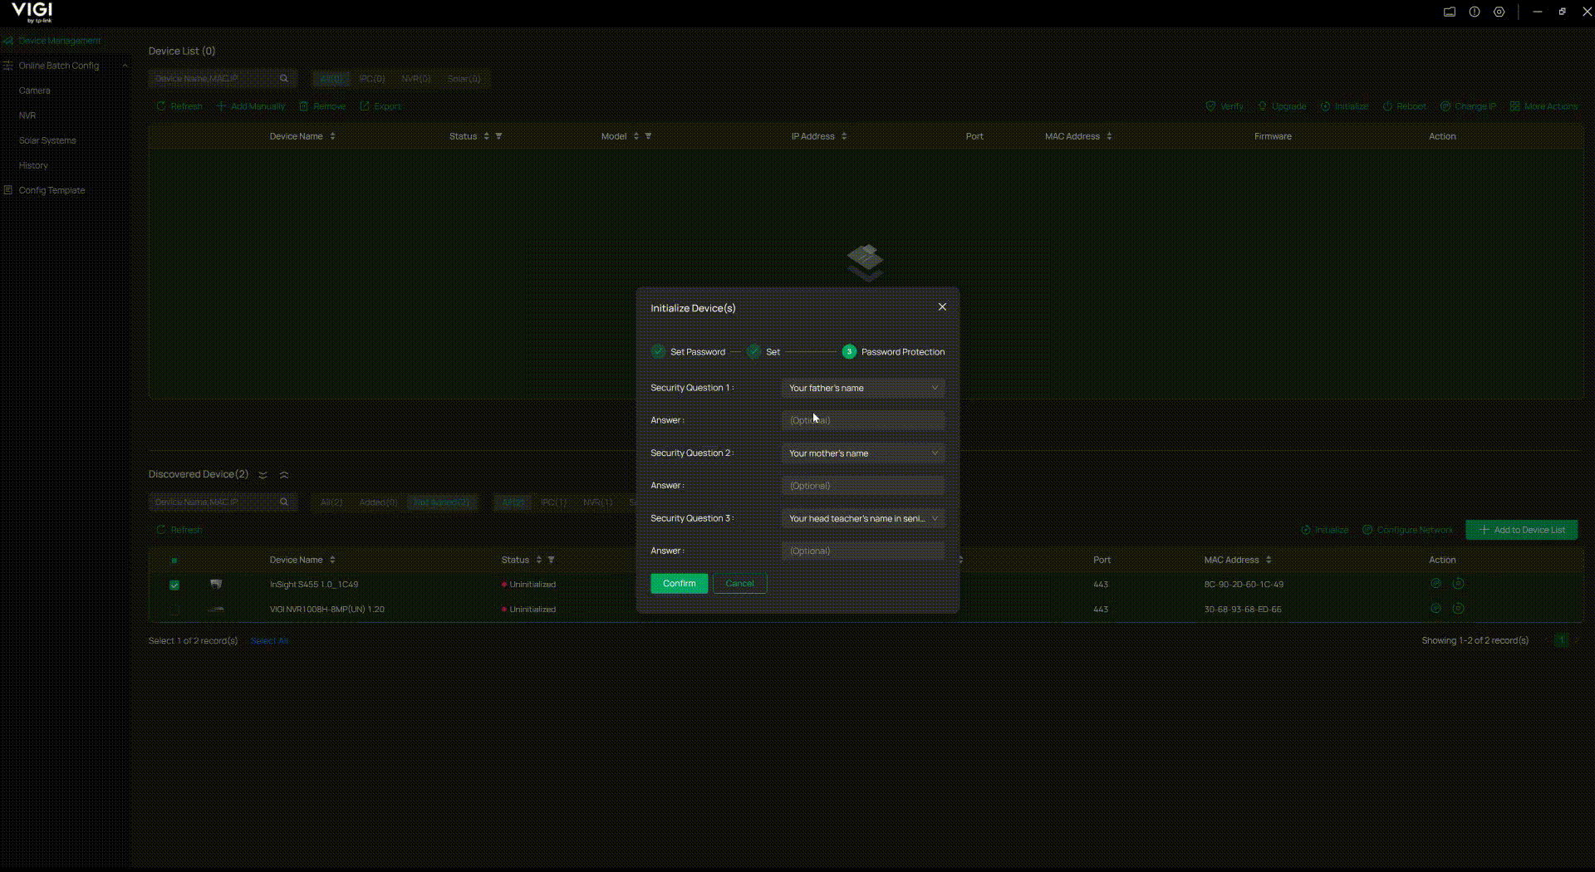The width and height of the screenshot is (1595, 872).
Task: Open Config Template in the sidebar
Action: pos(52,190)
